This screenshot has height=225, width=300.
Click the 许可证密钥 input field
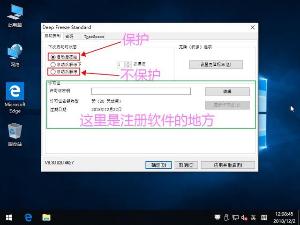point(141,91)
